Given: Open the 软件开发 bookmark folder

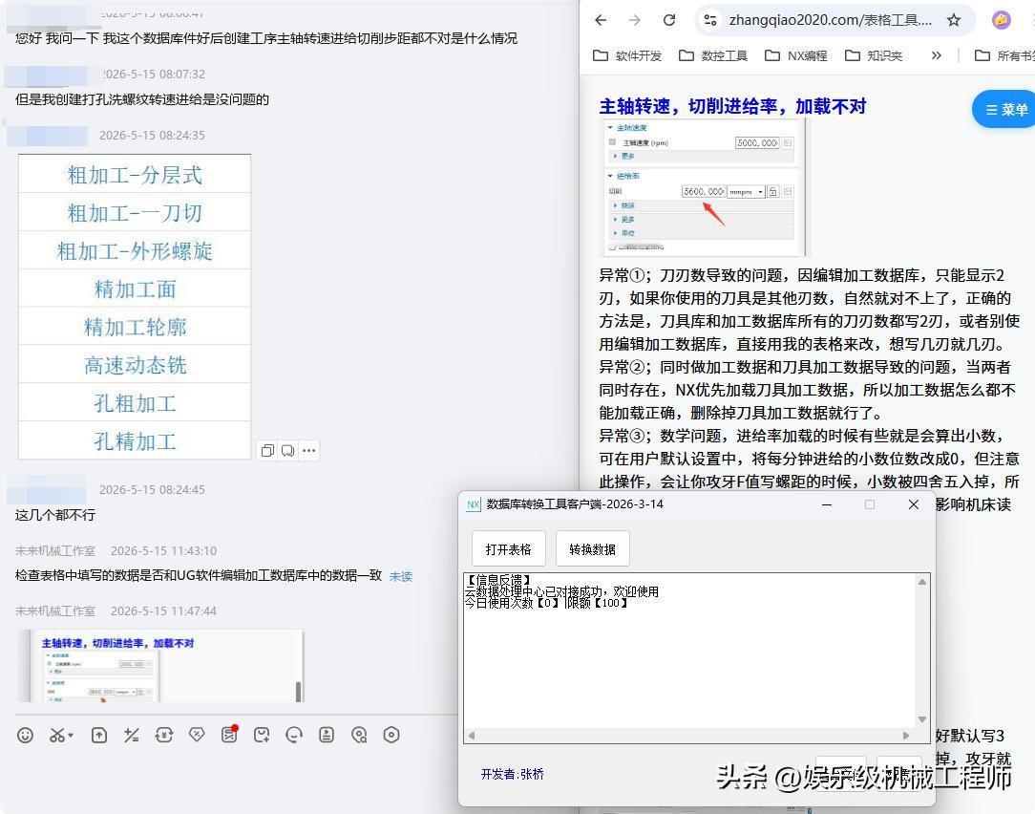Looking at the screenshot, I should (627, 55).
